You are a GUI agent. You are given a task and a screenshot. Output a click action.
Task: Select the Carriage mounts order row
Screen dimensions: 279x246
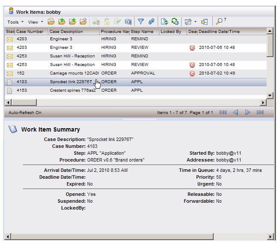70,73
